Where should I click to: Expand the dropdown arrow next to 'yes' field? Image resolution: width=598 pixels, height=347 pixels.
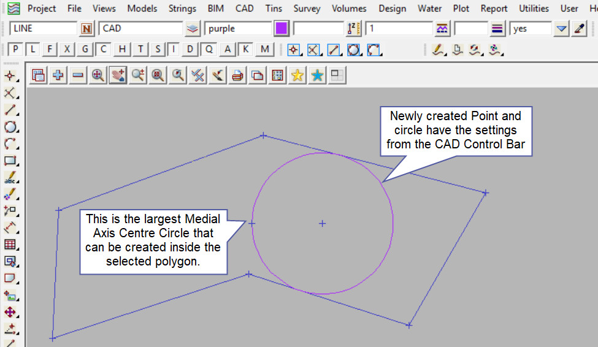(561, 29)
